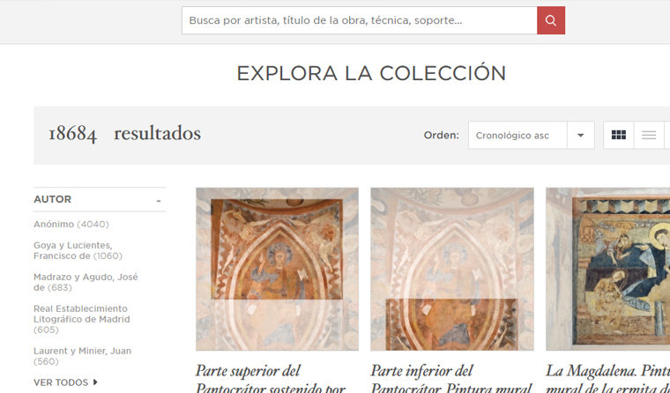Click the EXPLORA LA COLECCIÓN heading
The width and height of the screenshot is (670, 393).
[x=371, y=73]
